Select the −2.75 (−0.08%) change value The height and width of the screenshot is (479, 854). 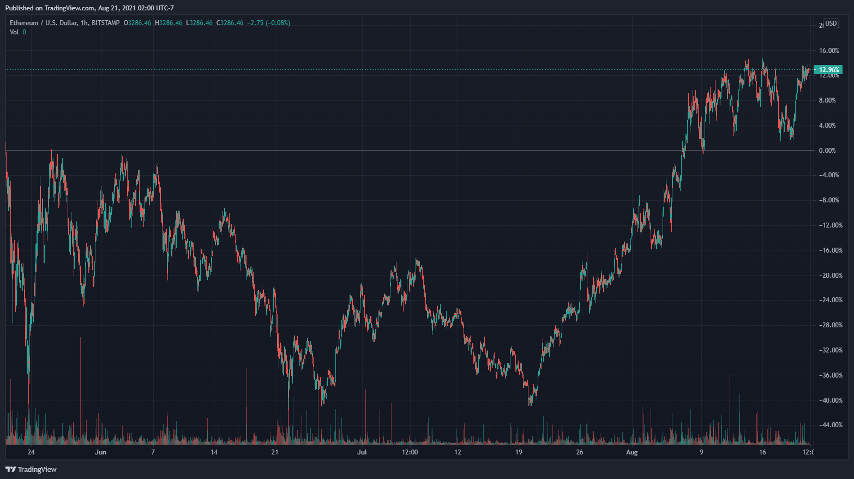(268, 23)
